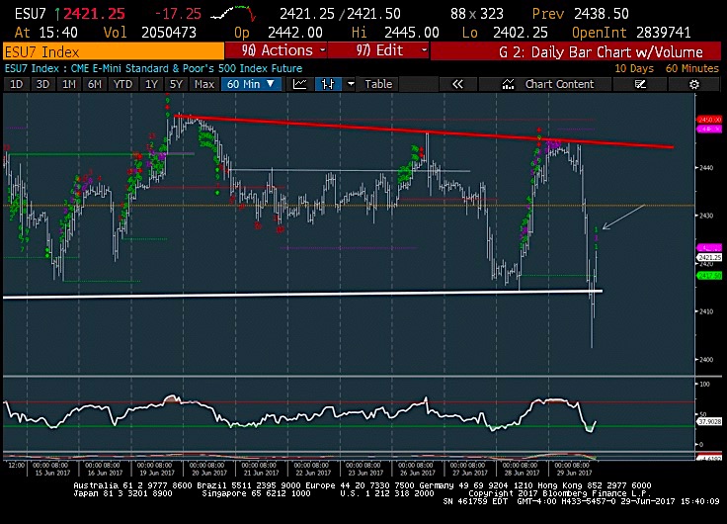This screenshot has width=727, height=524.
Task: Click the Prev 2438.50 value
Action: click(x=580, y=14)
